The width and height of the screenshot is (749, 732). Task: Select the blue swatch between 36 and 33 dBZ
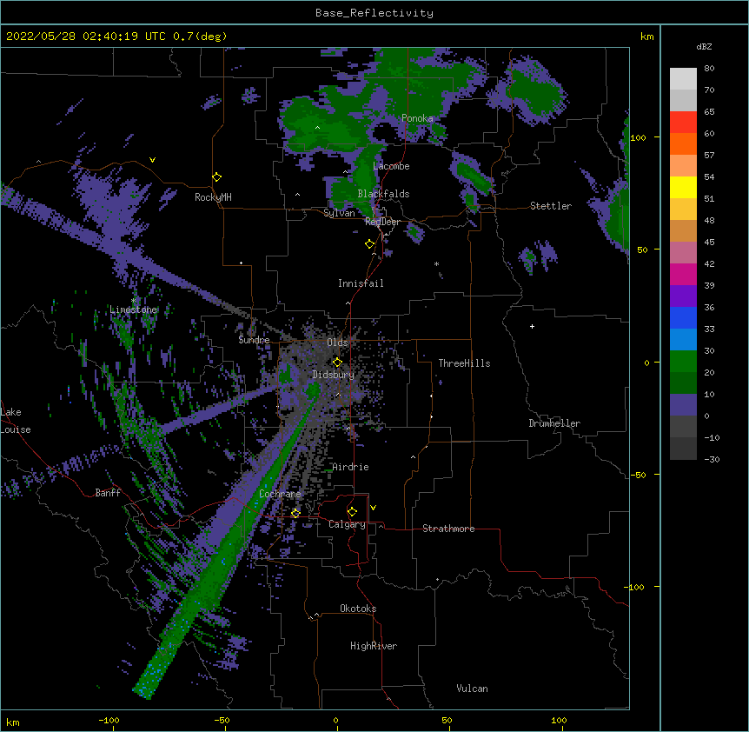pos(683,317)
